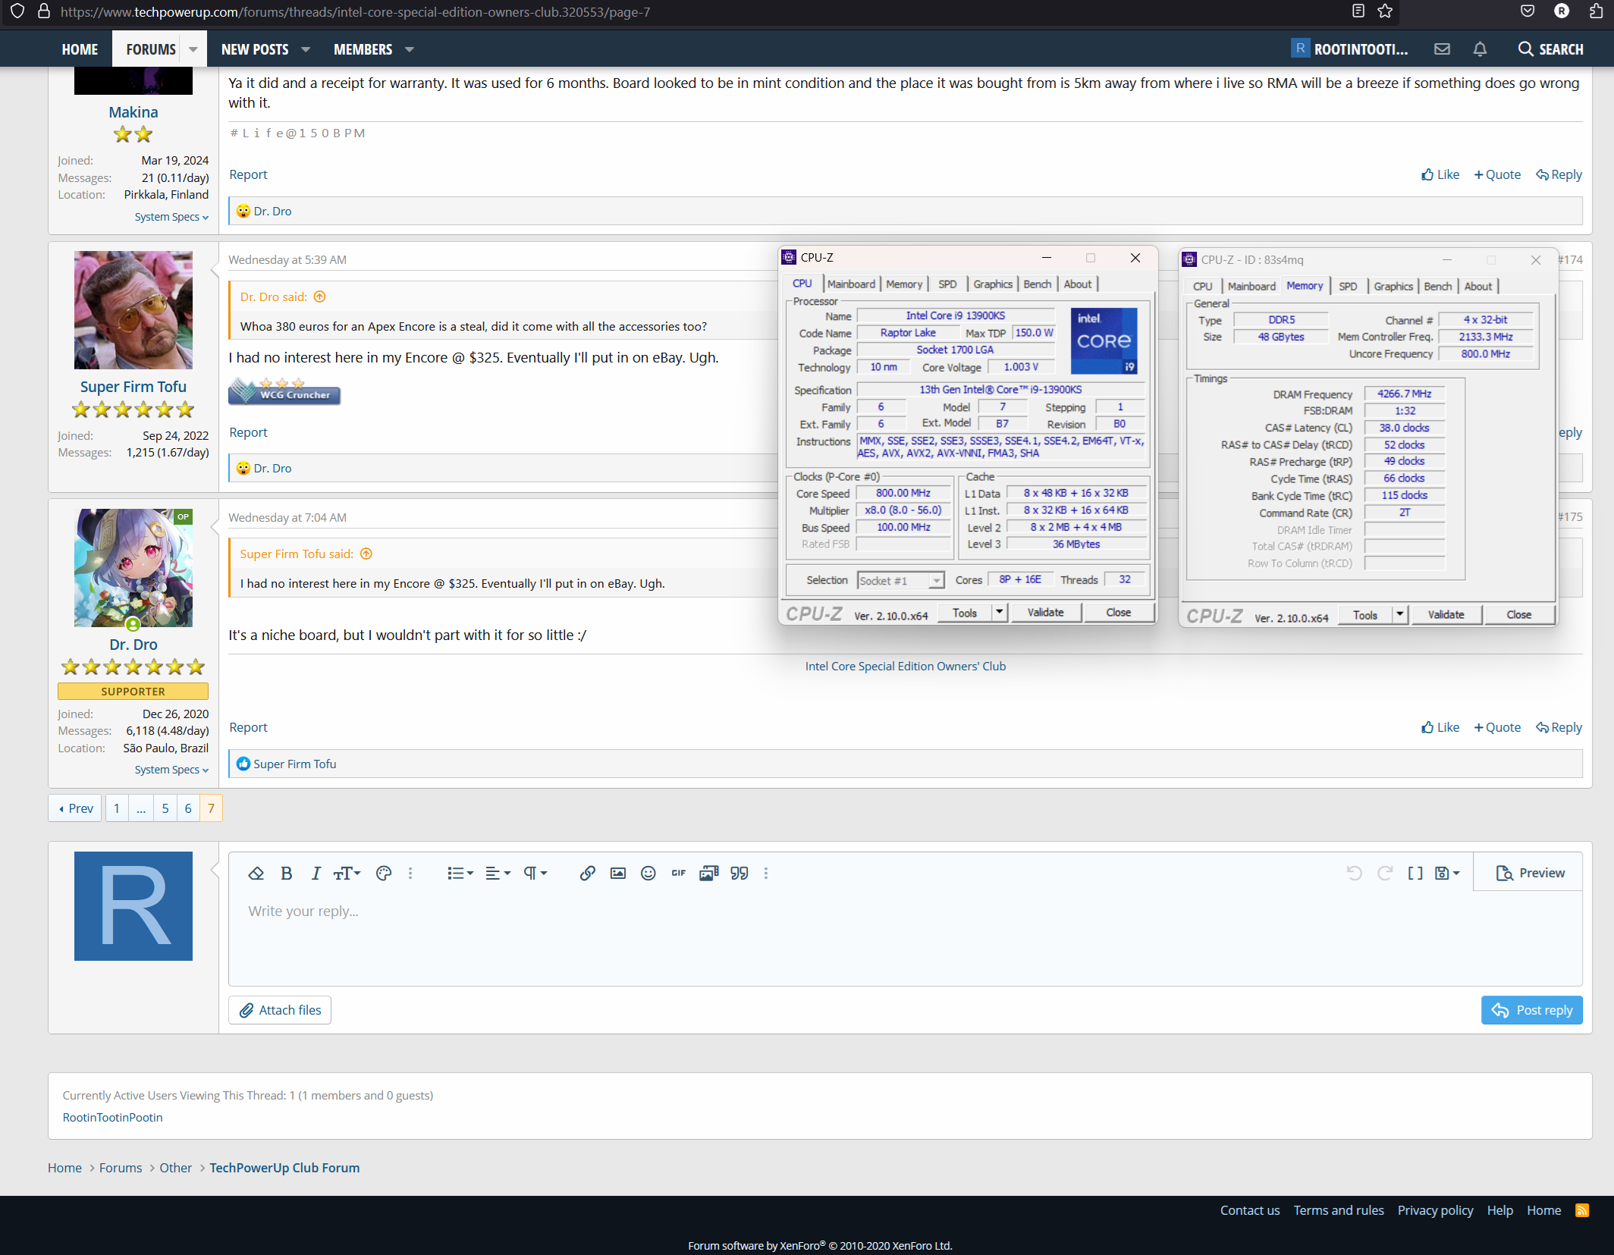Click the Intel Core Special Edition Owners' Club link

click(x=906, y=666)
